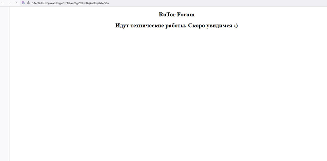Click the word Скоро in the message
The width and height of the screenshot is (327, 161).
click(197, 25)
